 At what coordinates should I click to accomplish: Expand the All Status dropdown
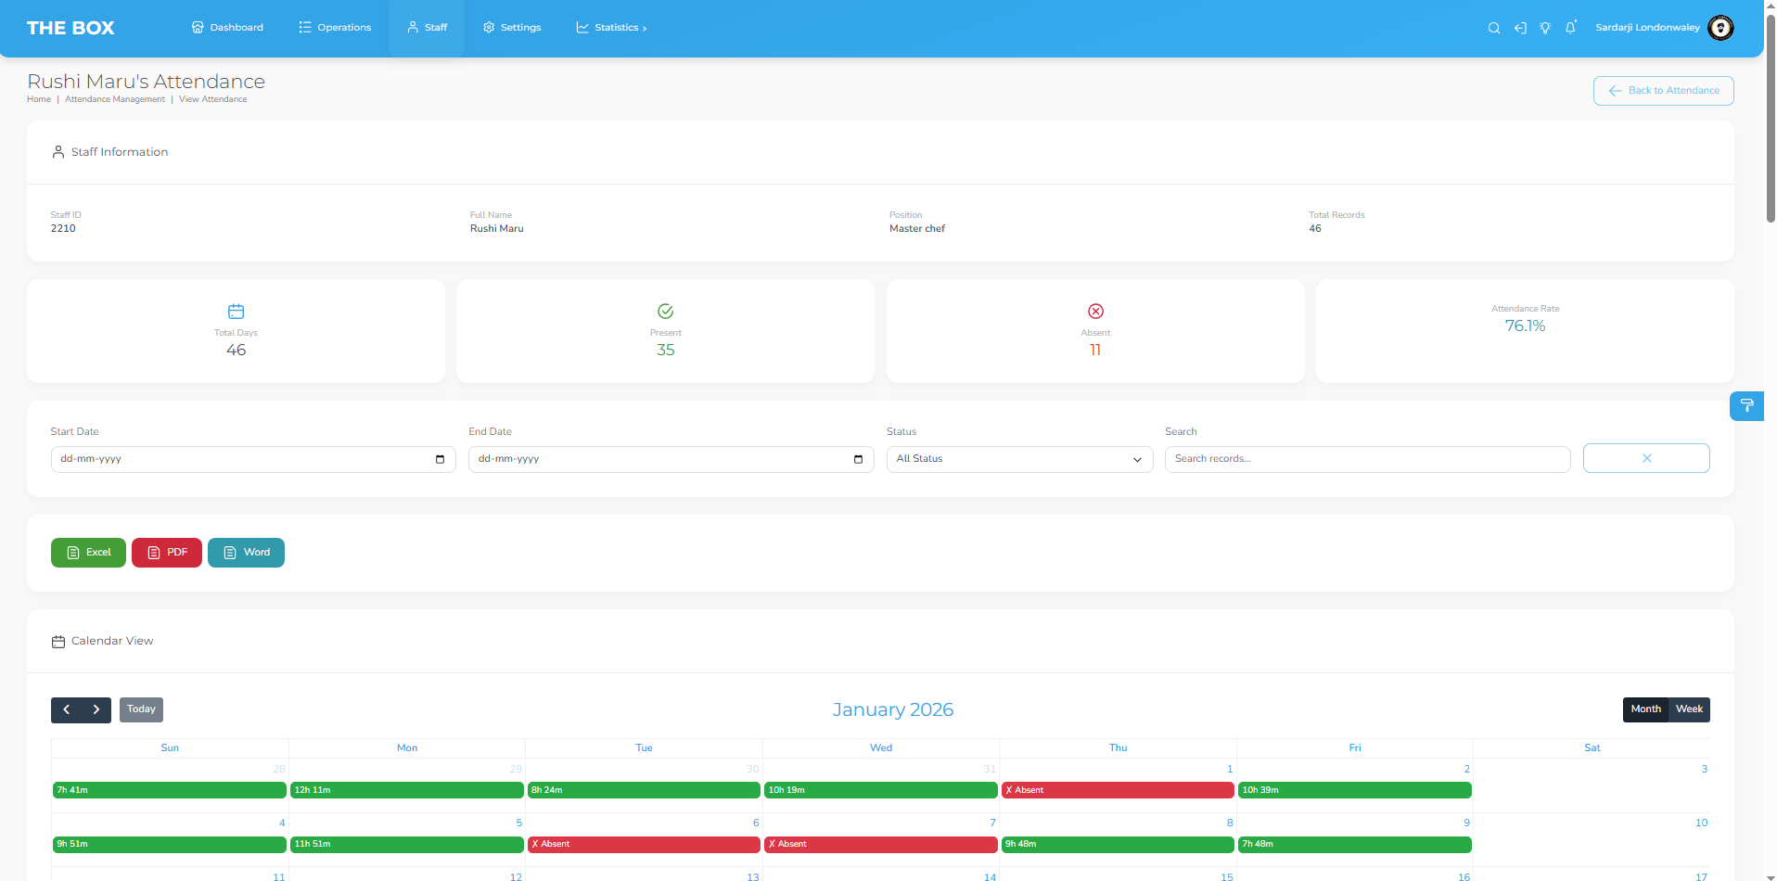[x=1019, y=459]
